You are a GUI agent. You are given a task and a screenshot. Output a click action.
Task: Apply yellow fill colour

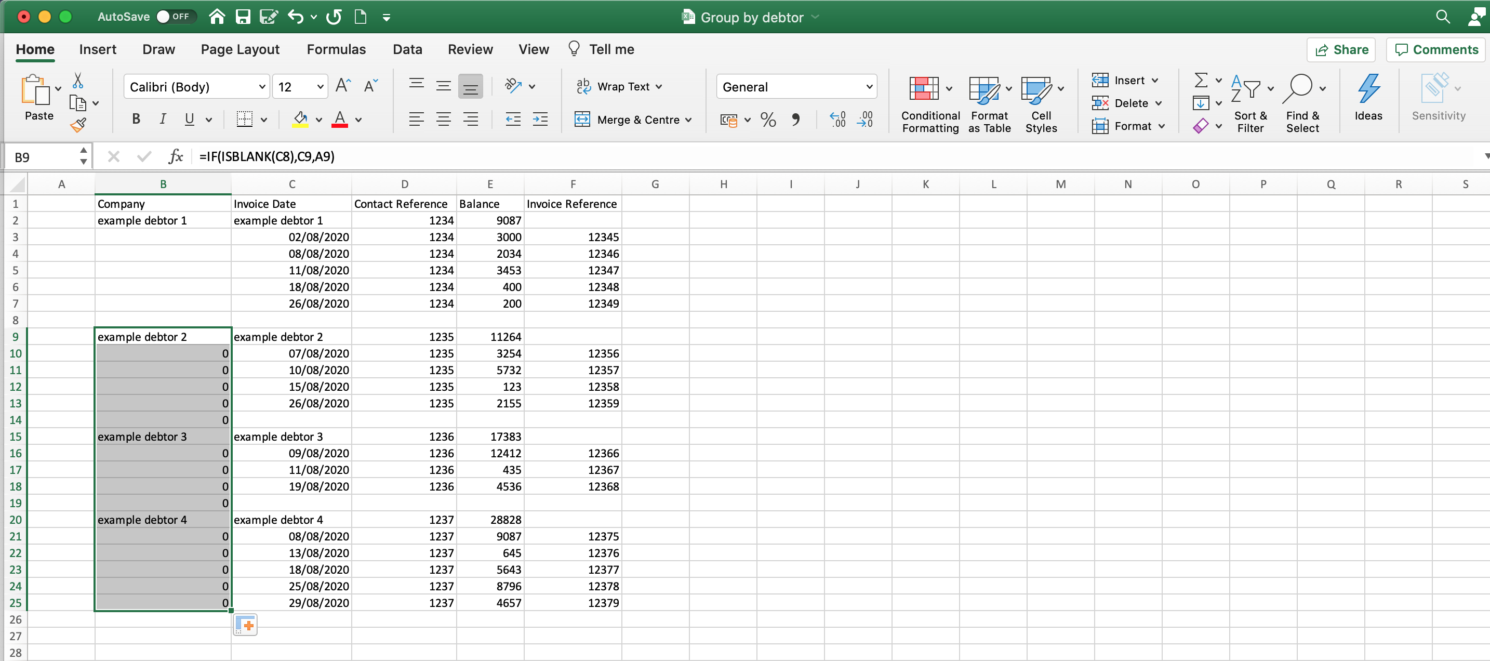tap(300, 119)
